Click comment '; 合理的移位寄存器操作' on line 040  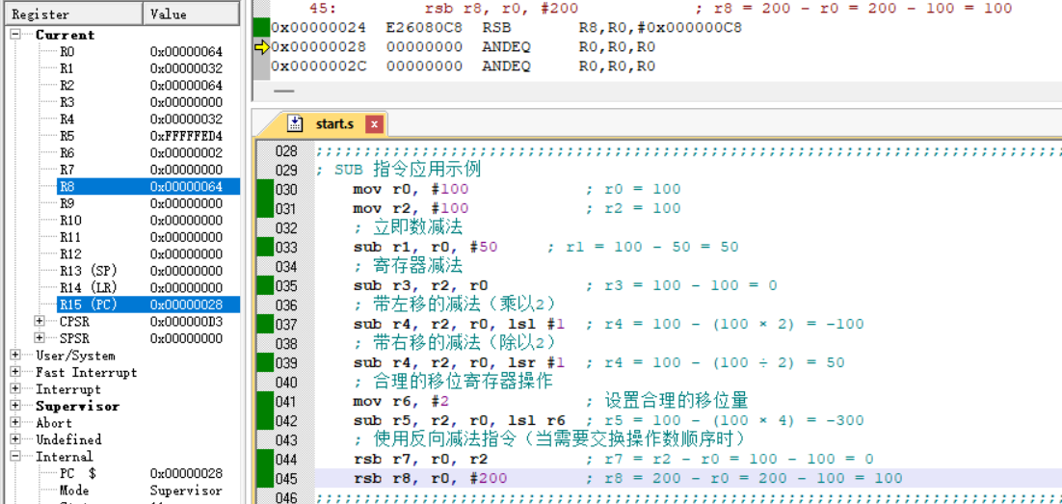click(x=452, y=382)
